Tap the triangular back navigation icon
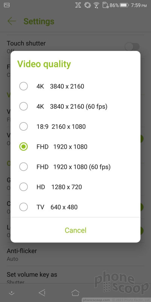Image resolution: width=151 pixels, height=302 pixels. (42, 293)
